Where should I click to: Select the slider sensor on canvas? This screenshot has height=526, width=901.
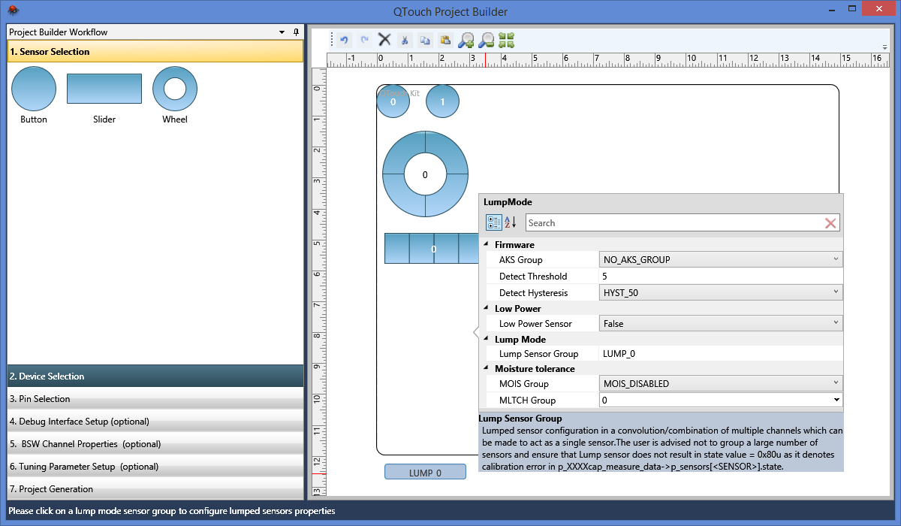click(x=432, y=249)
